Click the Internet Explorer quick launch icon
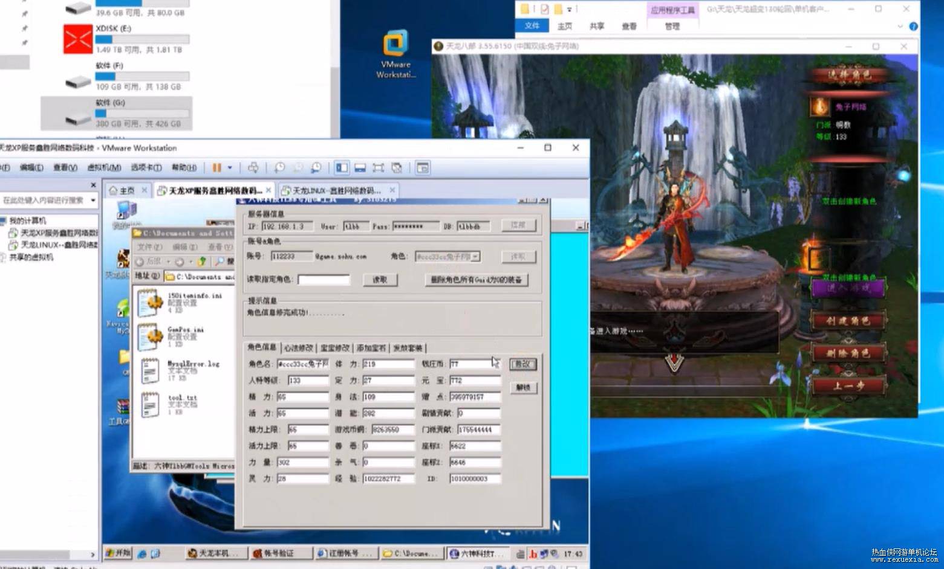 click(142, 553)
